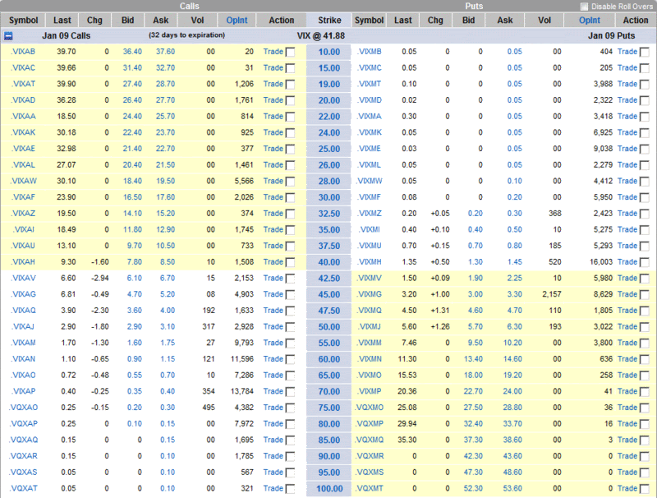Click Trade link for .VIXMJ put
The width and height of the screenshot is (657, 498).
[627, 326]
